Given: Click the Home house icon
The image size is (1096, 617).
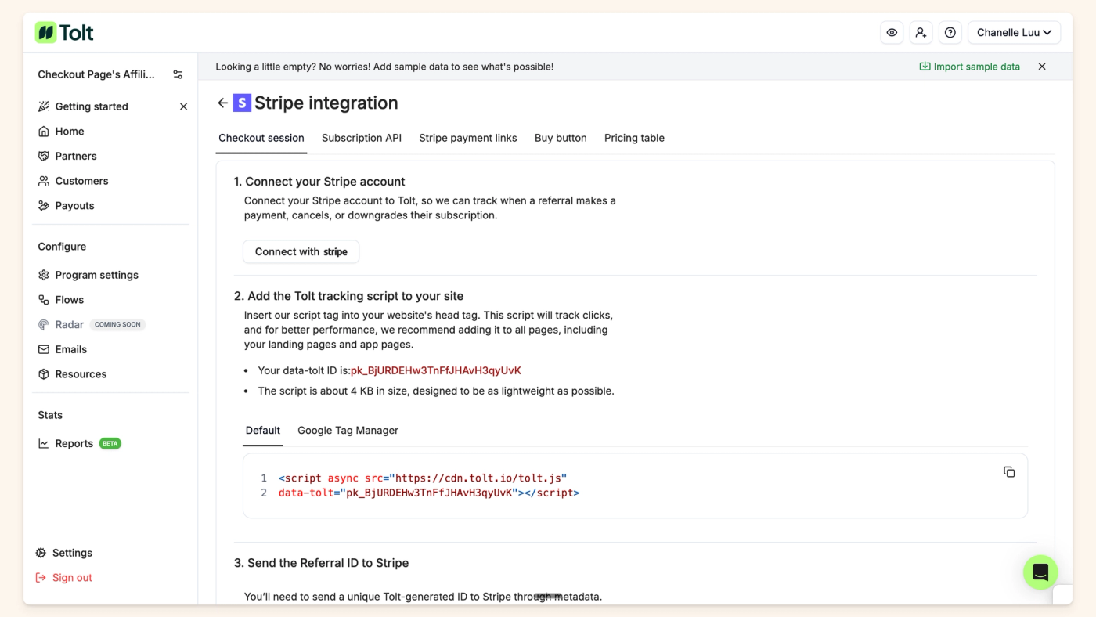Looking at the screenshot, I should point(44,131).
